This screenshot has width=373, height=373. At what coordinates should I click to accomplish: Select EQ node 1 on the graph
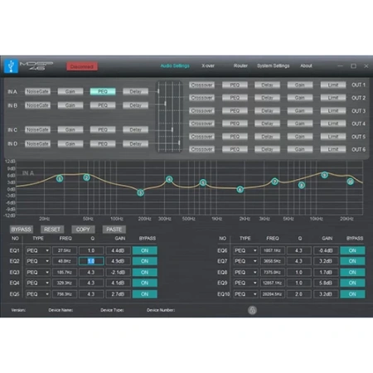pyautogui.click(x=60, y=178)
